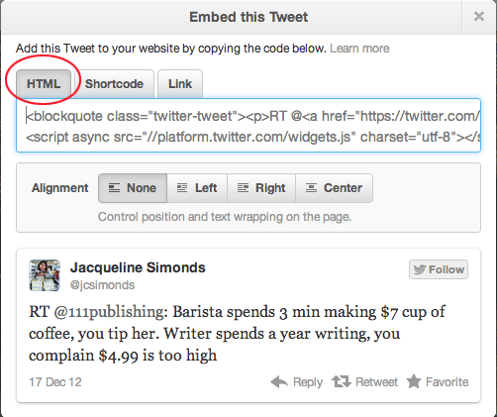
Task: Click the Learn more link
Action: [x=359, y=49]
